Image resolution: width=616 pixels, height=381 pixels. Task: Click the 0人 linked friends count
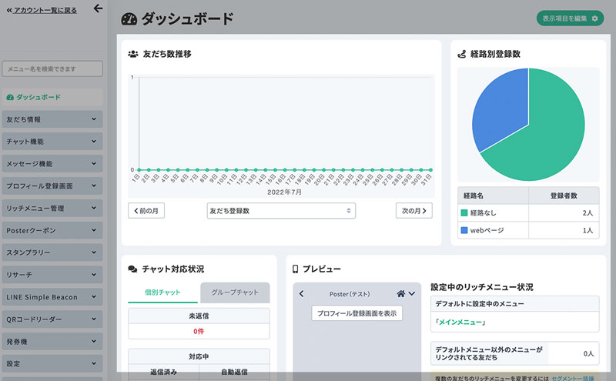pyautogui.click(x=588, y=353)
